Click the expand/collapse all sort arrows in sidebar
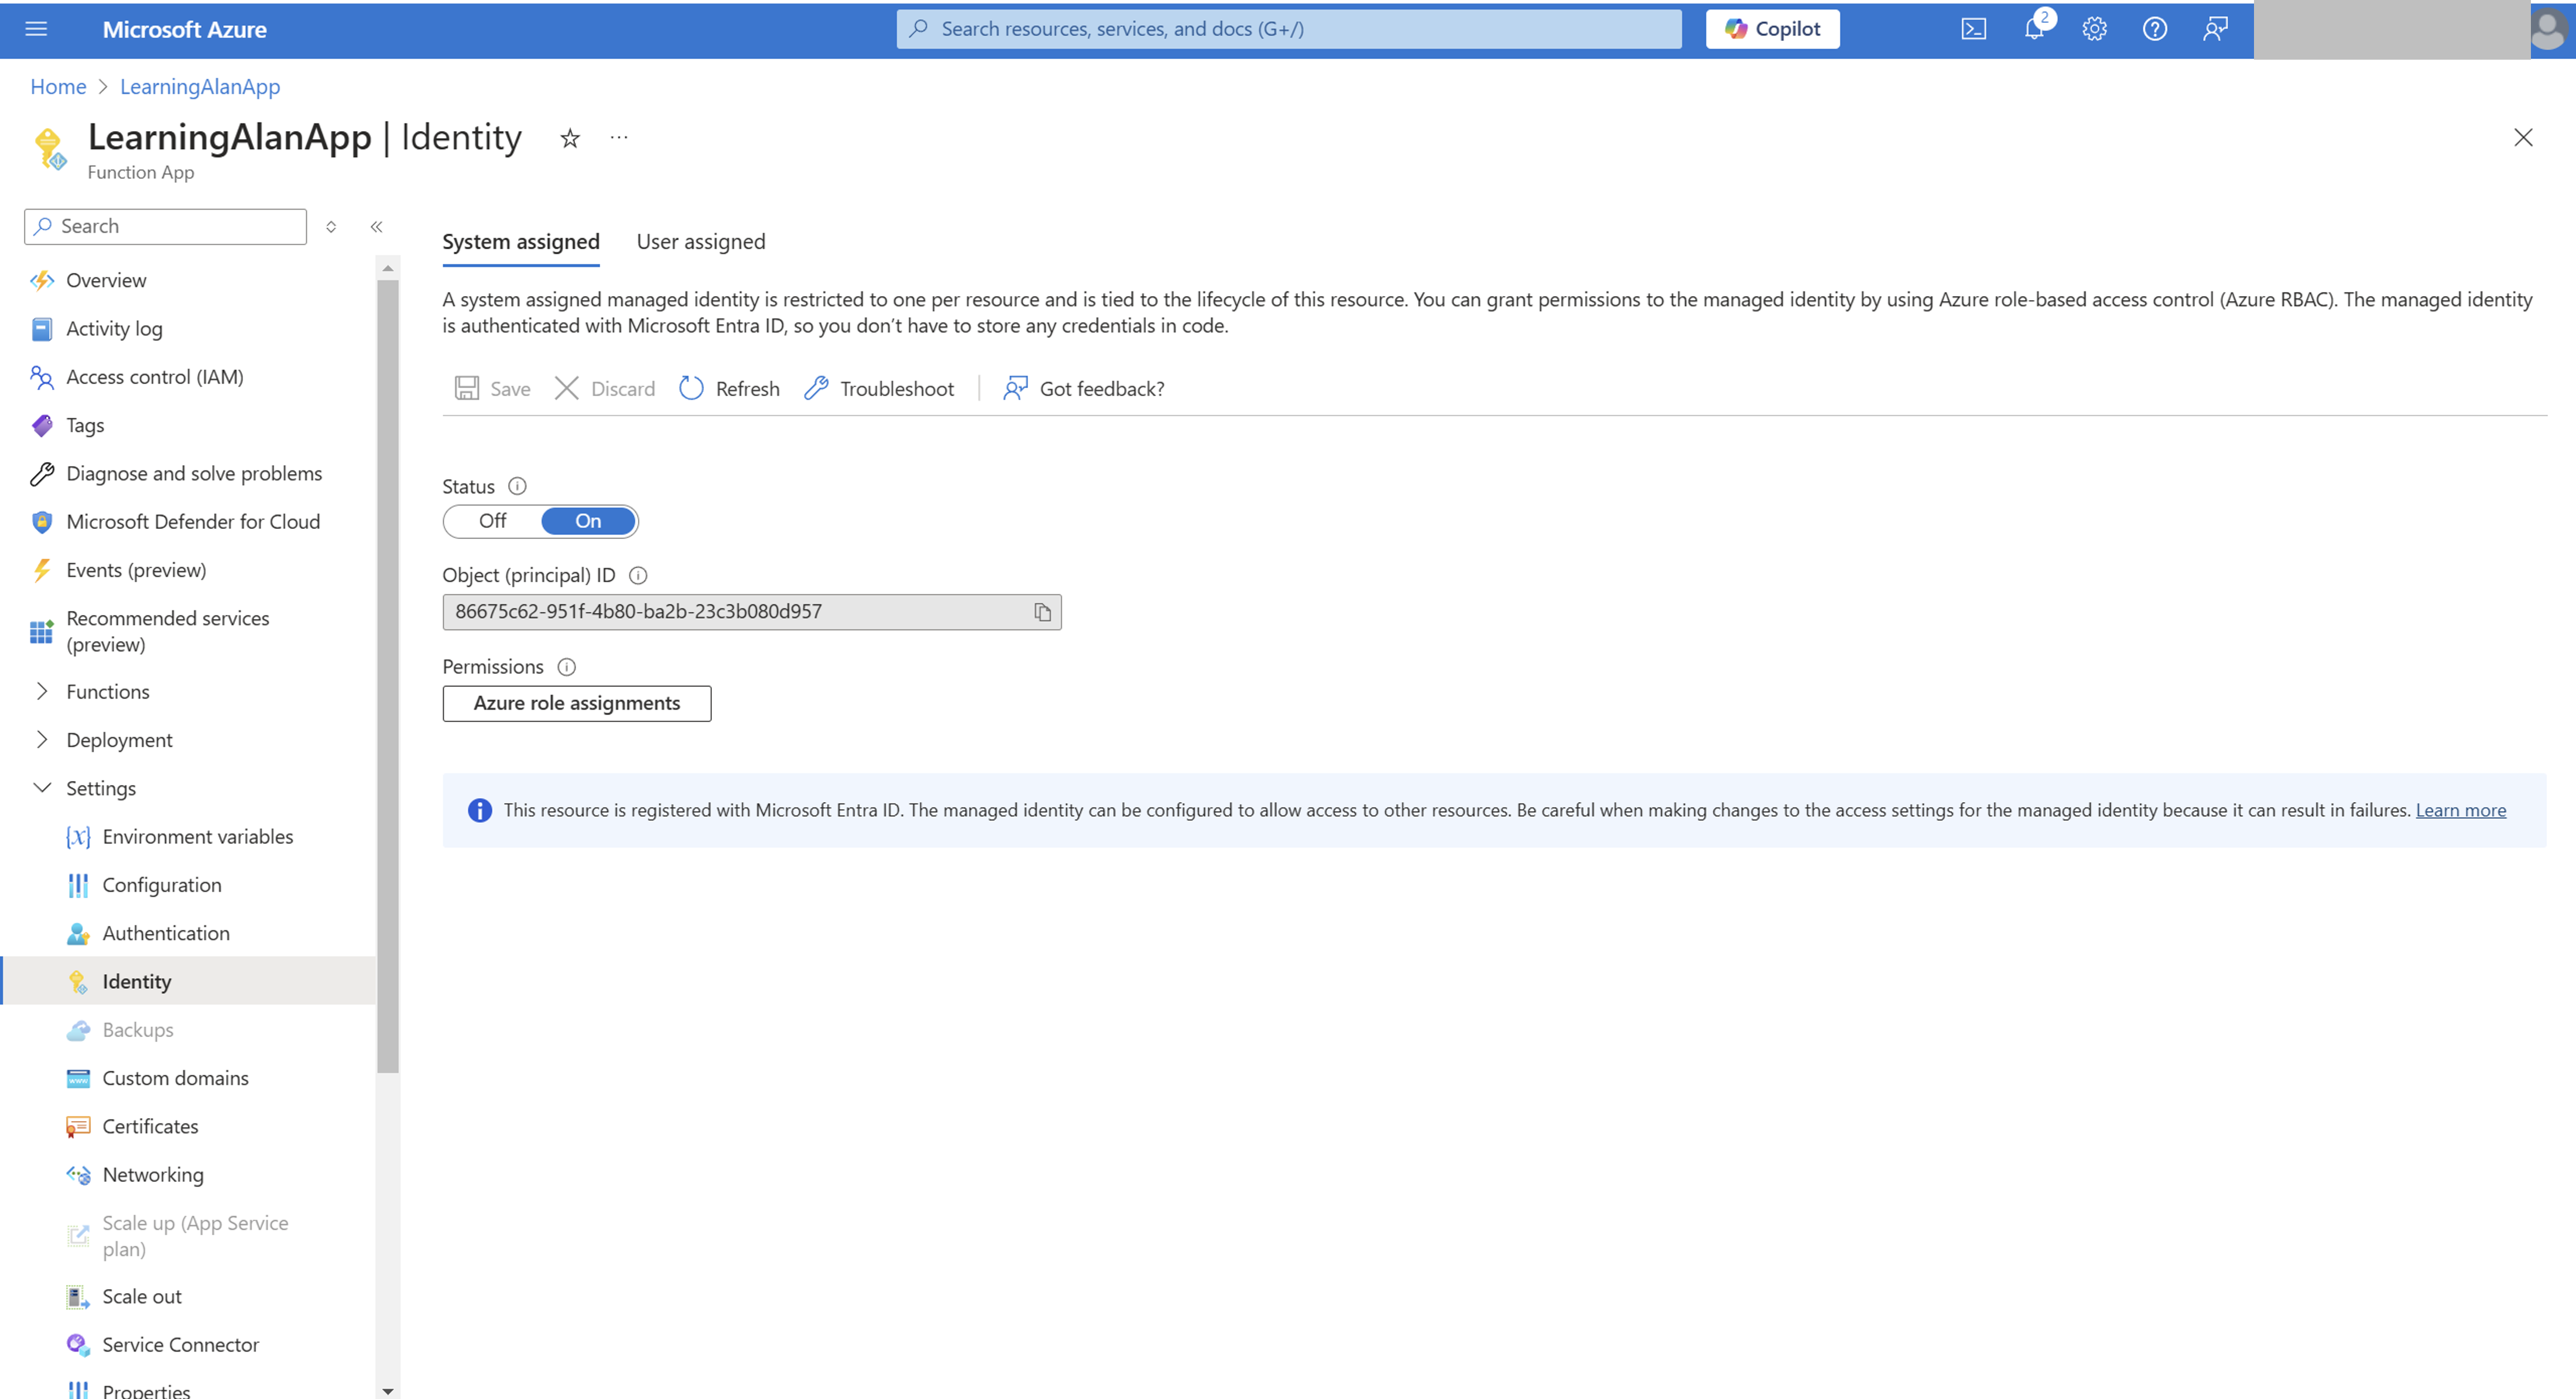Viewport: 2576px width, 1399px height. [x=331, y=227]
